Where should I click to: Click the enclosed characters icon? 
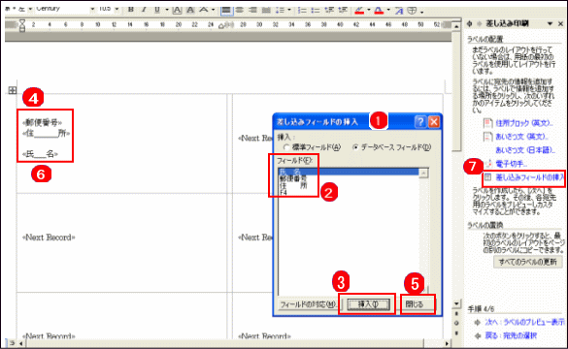(412, 11)
